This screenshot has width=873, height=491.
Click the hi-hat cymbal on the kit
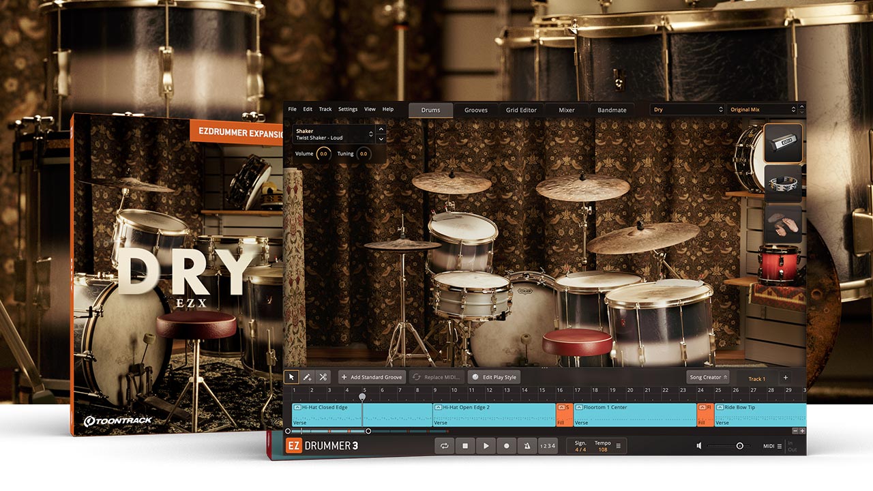coord(402,244)
